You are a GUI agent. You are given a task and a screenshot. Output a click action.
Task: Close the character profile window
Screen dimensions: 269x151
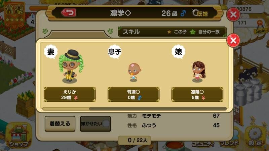233,14
